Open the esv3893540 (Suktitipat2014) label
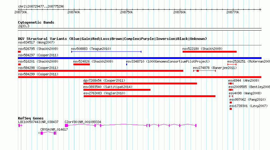Viewport: 270px width, 150px height. click(108, 87)
